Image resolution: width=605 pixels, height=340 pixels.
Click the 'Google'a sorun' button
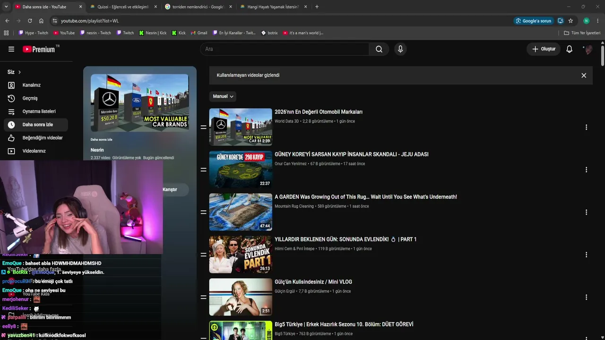click(x=534, y=21)
